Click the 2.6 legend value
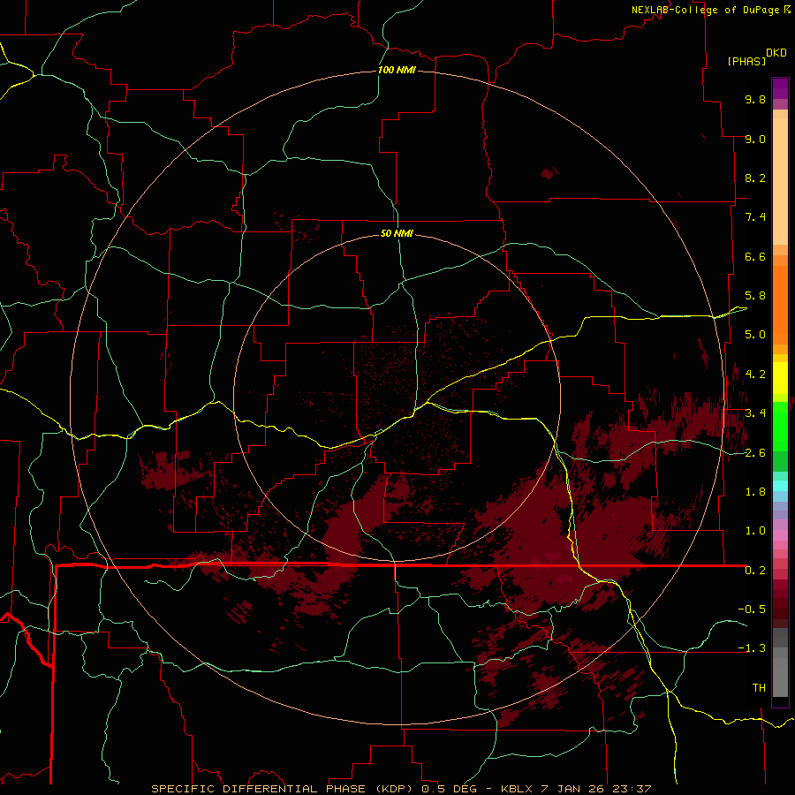This screenshot has height=795, width=795. pyautogui.click(x=755, y=453)
